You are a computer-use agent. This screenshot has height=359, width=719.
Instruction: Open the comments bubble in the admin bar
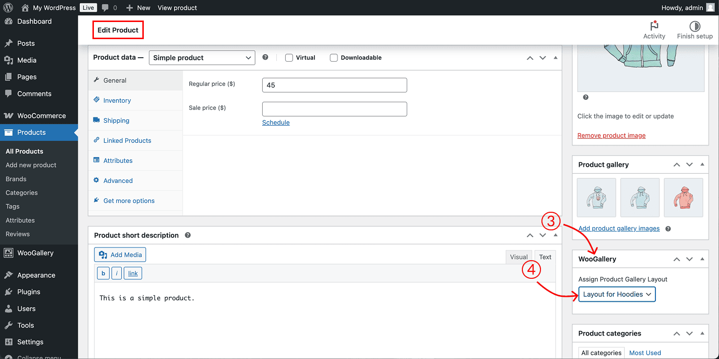point(106,7)
